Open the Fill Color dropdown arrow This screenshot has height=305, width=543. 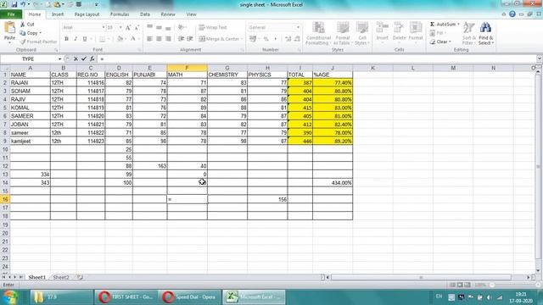[x=126, y=39]
